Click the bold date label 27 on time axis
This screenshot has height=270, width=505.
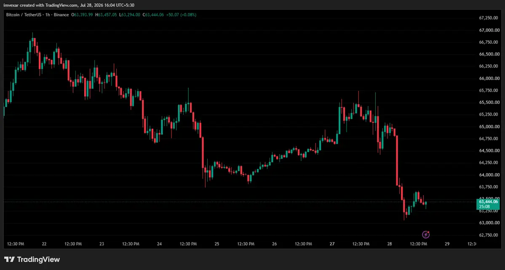click(332, 244)
